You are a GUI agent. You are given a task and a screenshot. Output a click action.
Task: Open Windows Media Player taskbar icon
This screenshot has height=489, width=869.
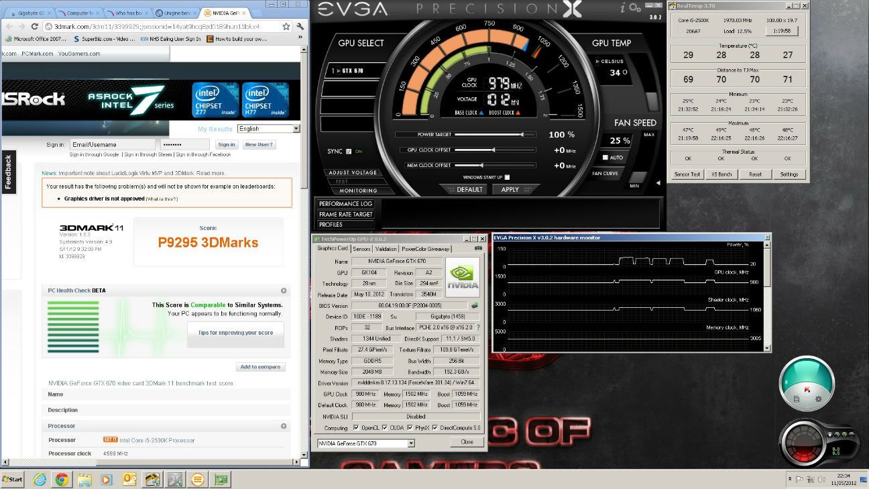(107, 480)
